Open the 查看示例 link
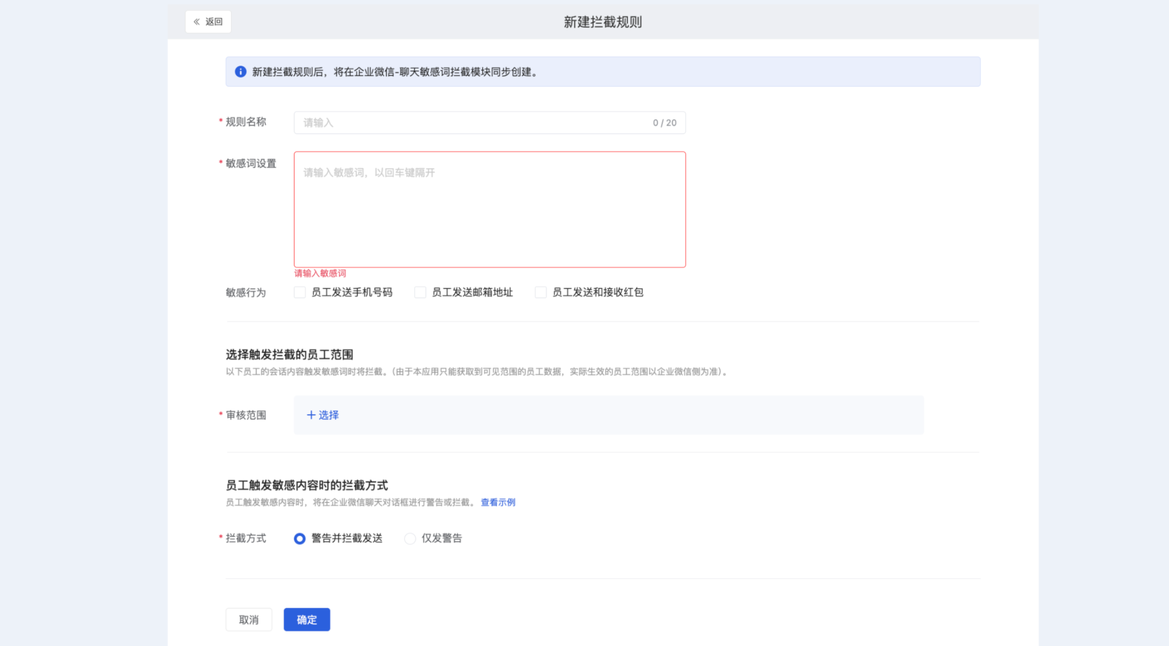Screen dimensions: 1169x646 point(498,502)
